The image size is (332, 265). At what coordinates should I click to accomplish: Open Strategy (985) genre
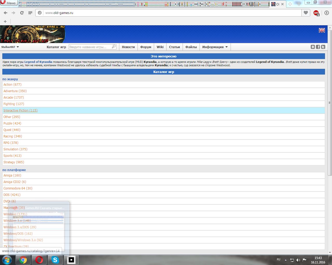click(x=14, y=162)
